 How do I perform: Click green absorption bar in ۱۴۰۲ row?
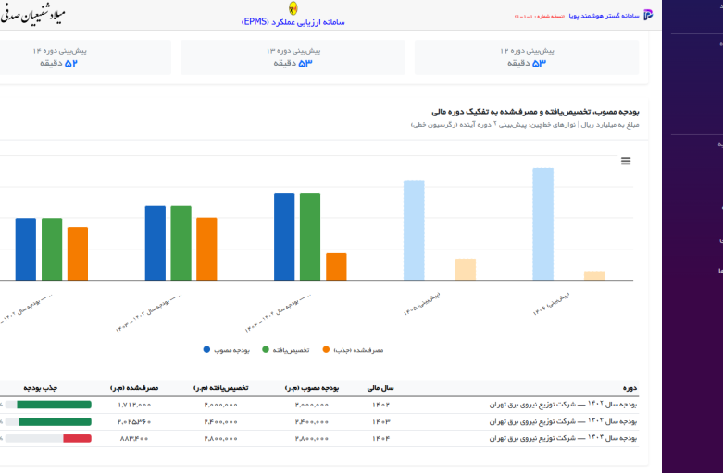[x=54, y=405]
